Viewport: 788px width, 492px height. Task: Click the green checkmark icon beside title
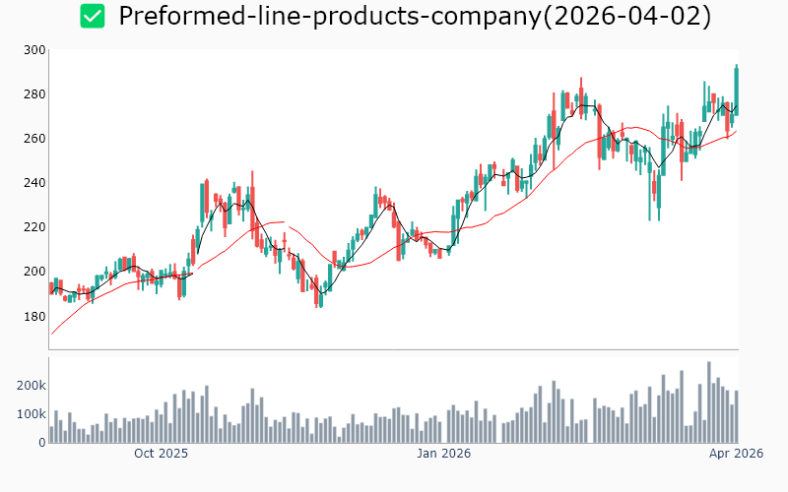click(93, 17)
